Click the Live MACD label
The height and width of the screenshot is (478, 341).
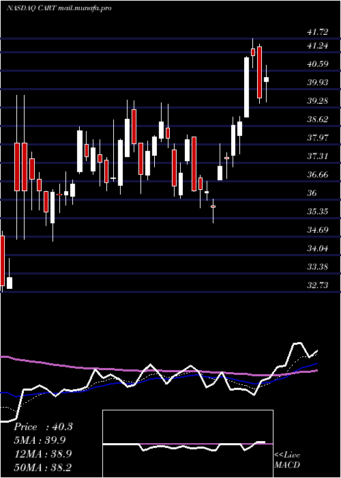pyautogui.click(x=287, y=460)
